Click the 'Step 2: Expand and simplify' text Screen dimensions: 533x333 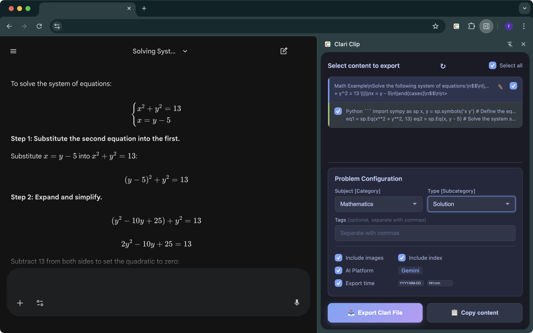point(56,197)
